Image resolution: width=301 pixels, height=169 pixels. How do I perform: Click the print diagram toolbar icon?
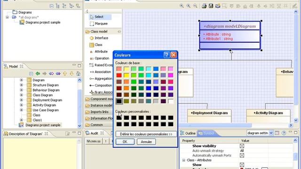coord(204,6)
